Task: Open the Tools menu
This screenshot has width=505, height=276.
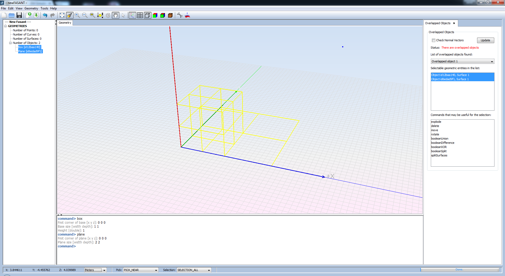Action: (x=44, y=8)
